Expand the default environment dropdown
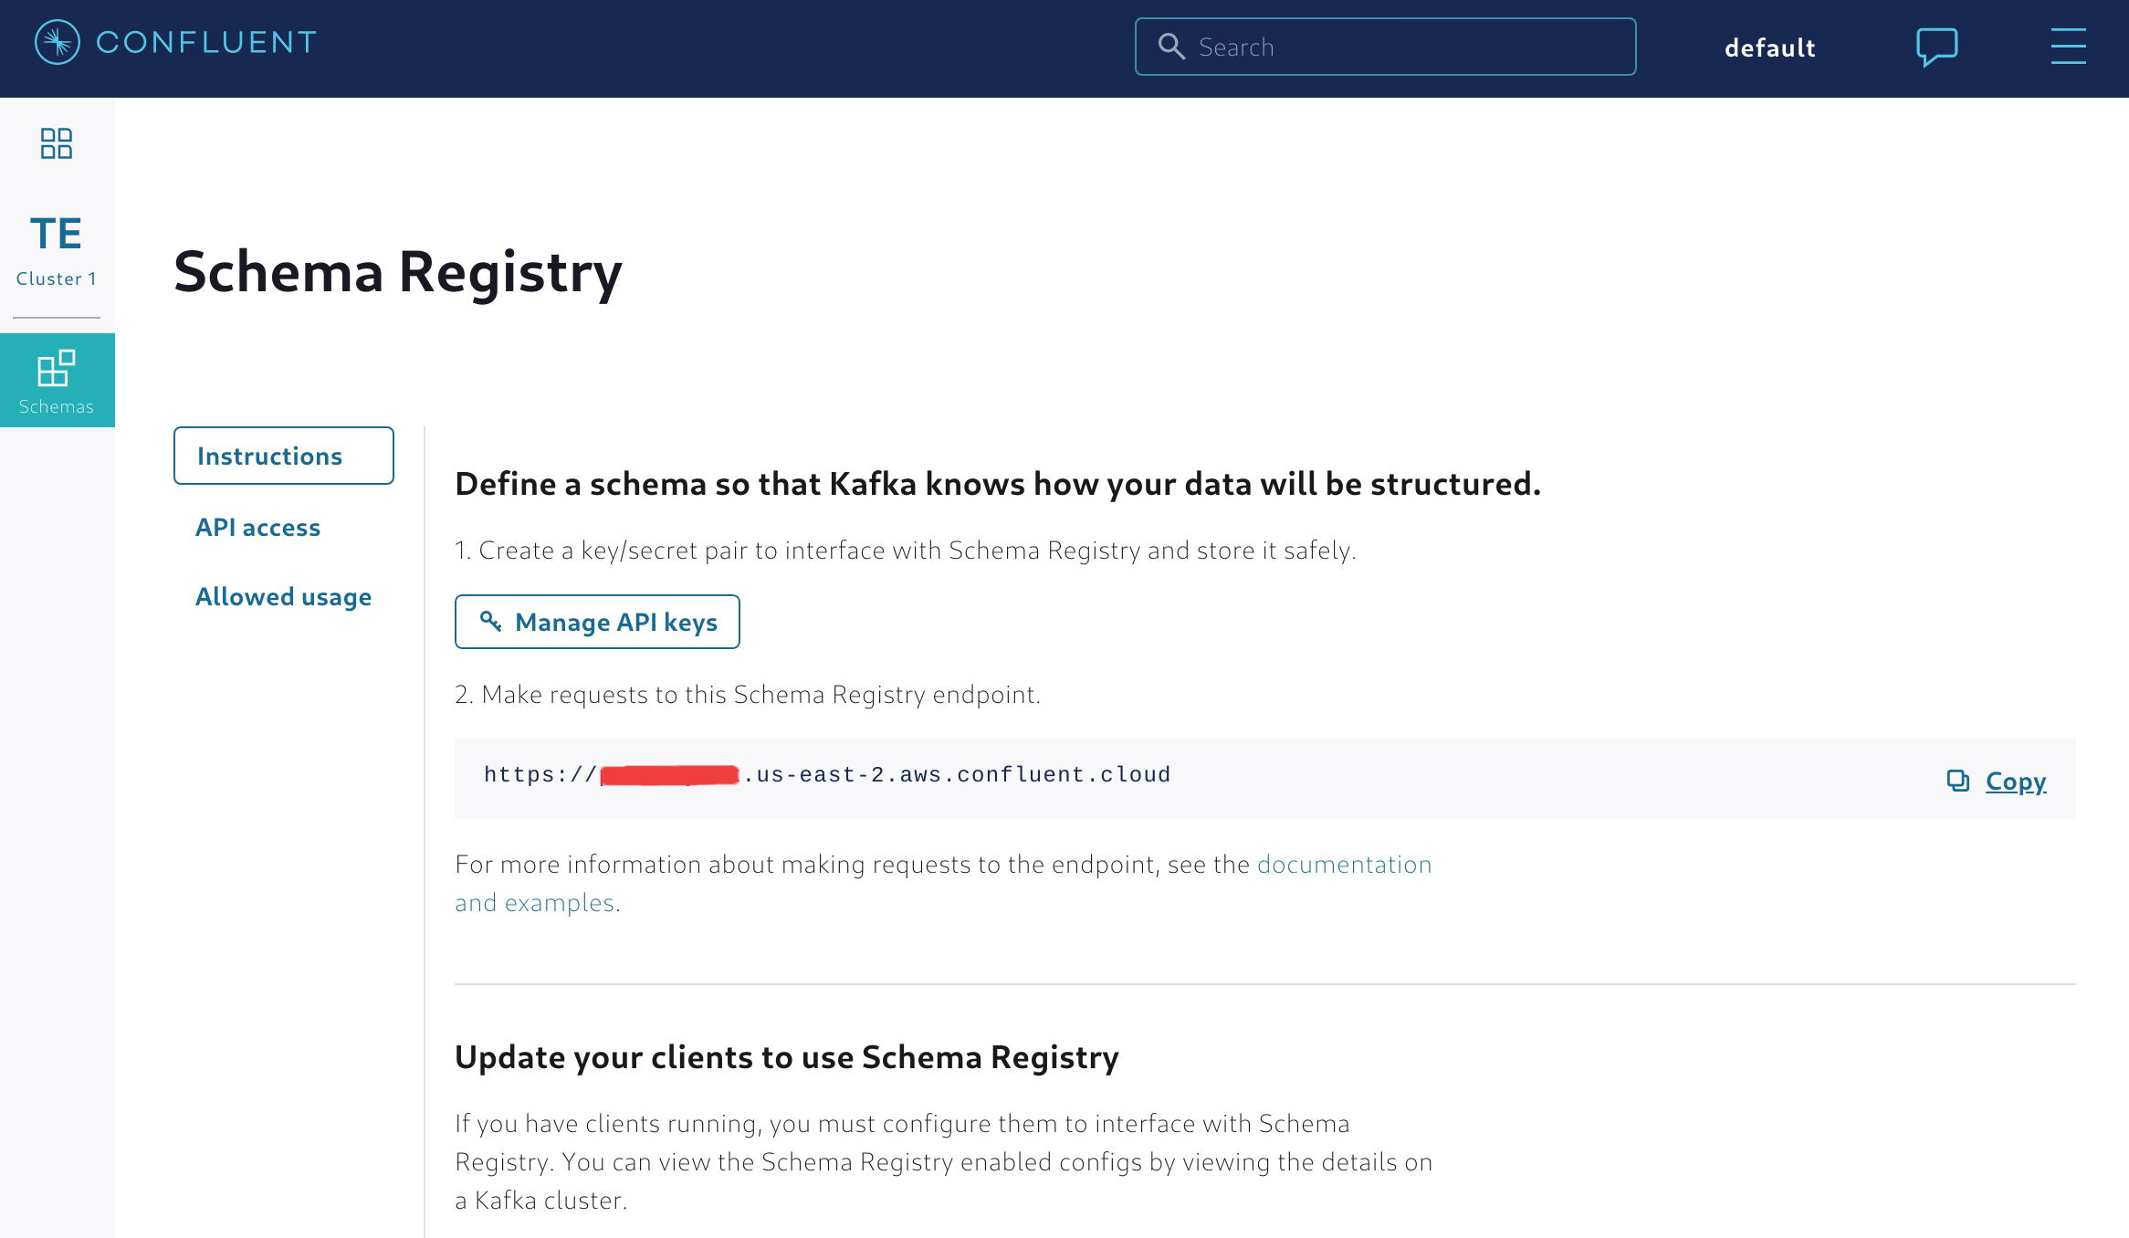Viewport: 2129px width, 1238px height. pyautogui.click(x=1768, y=47)
